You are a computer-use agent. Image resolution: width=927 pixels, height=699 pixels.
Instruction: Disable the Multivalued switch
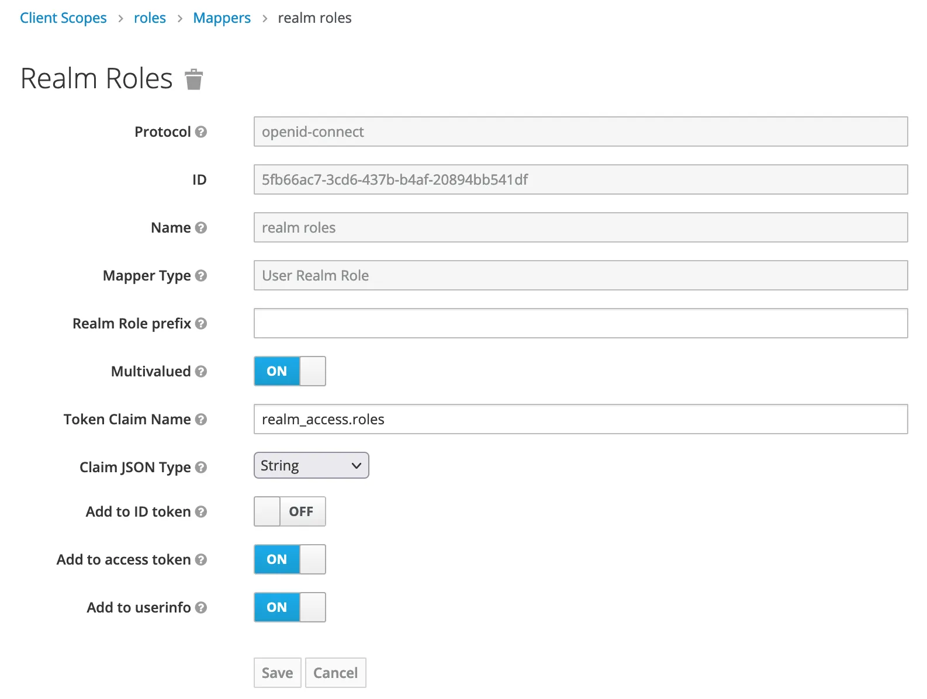point(290,372)
